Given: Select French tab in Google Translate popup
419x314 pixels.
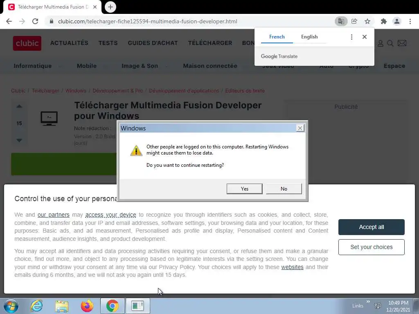Looking at the screenshot, I should point(277,37).
